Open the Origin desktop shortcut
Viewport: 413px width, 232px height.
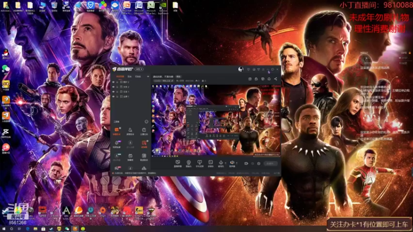point(103,211)
